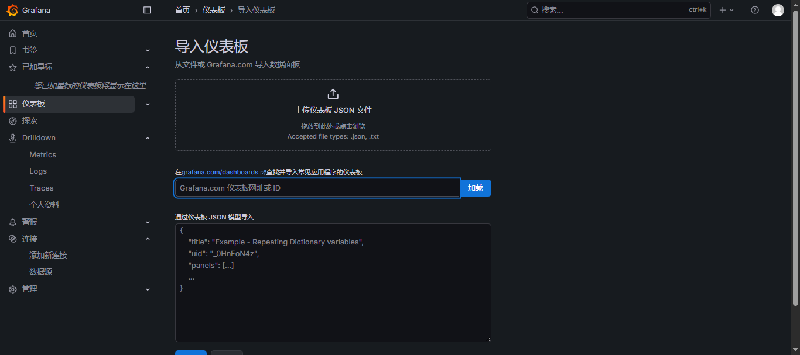Open 书签 in the sidebar
Image resolution: width=800 pixels, height=355 pixels.
coord(30,50)
